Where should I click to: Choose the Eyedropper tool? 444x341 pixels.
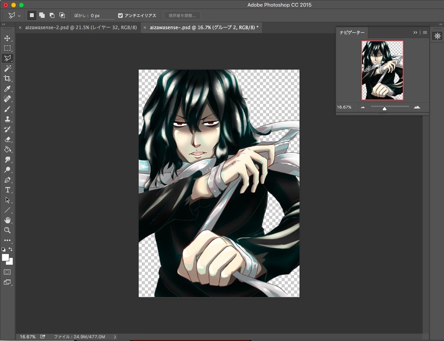(x=7, y=89)
